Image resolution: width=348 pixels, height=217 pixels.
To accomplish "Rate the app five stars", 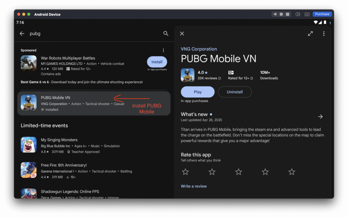I will tap(292, 172).
